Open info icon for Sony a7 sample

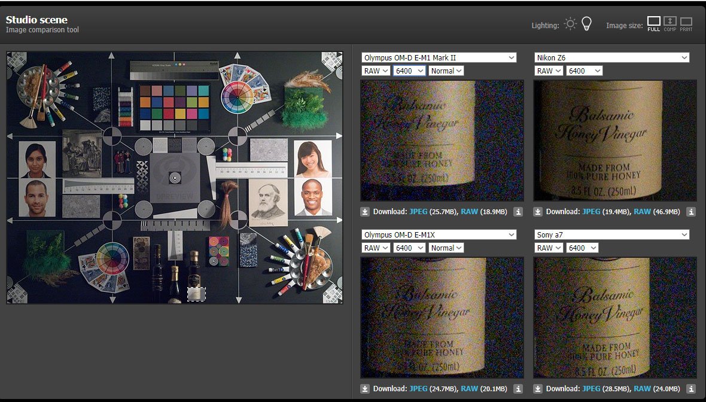(691, 389)
